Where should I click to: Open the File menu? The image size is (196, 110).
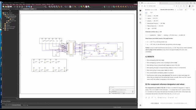pyautogui.click(x=4, y=4)
